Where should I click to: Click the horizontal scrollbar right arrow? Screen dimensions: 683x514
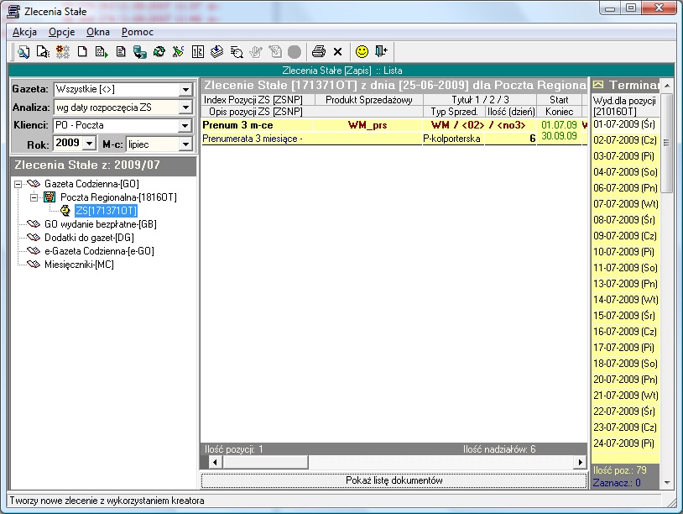tap(580, 462)
